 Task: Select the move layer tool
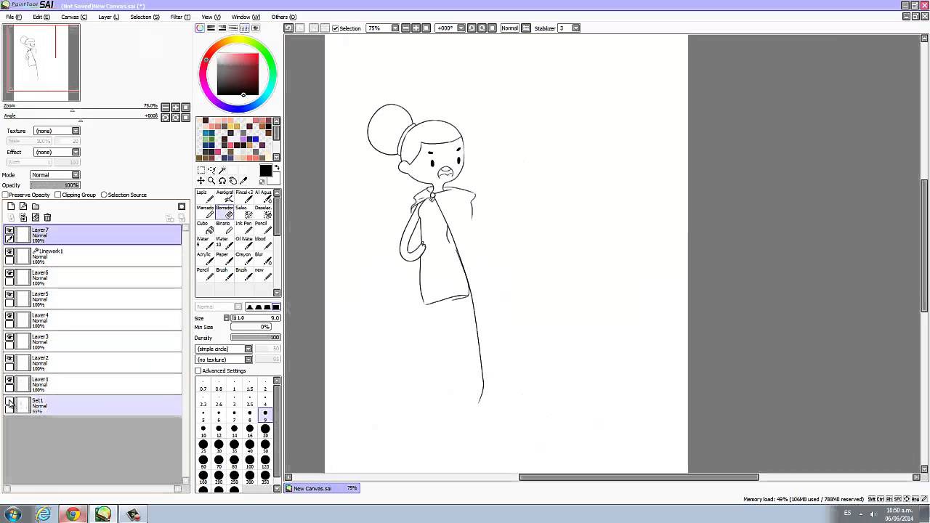201,180
